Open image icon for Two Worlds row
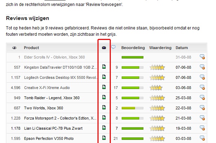216x143 pixels. (104, 107)
